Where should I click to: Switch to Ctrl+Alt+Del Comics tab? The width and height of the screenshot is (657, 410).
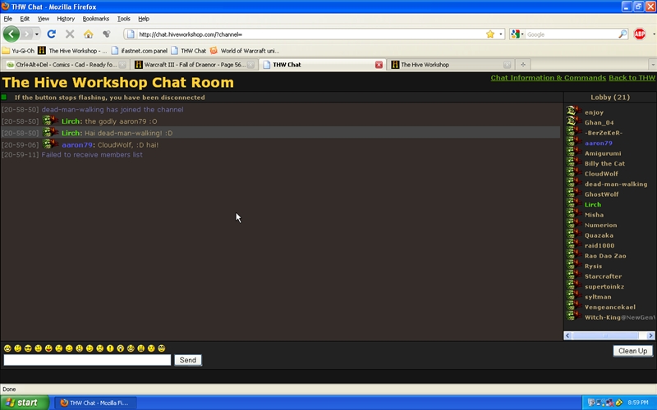[x=66, y=65]
